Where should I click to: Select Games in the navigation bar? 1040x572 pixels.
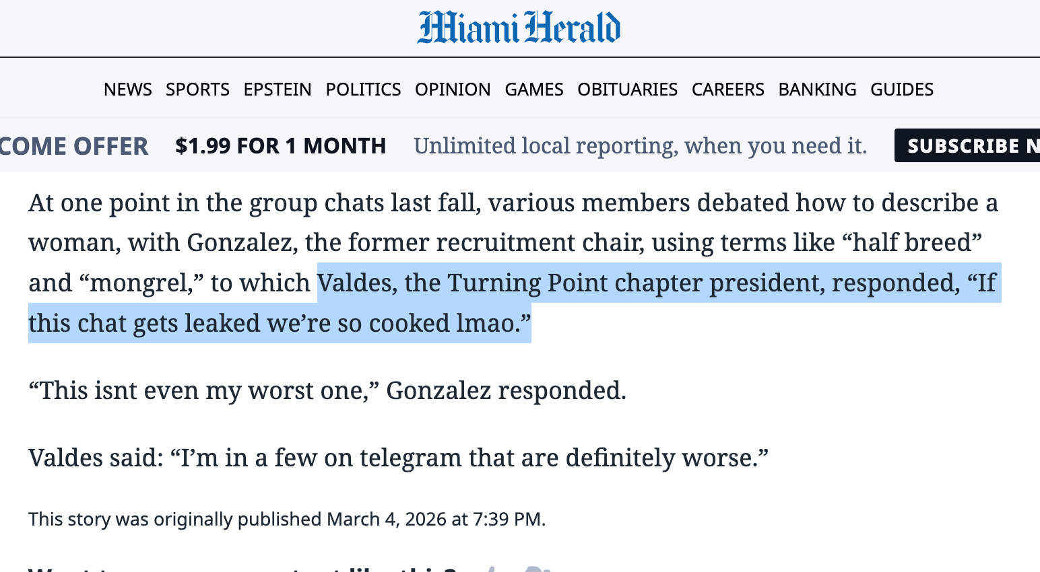click(533, 90)
